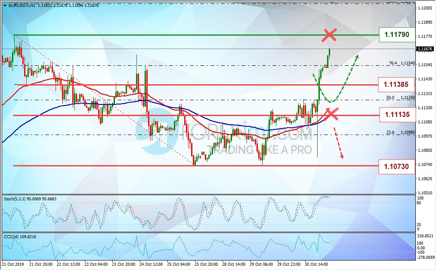Image resolution: width=436 pixels, height=270 pixels.
Task: Click the 1.11430 price axis value
Action: pyautogui.click(x=425, y=79)
